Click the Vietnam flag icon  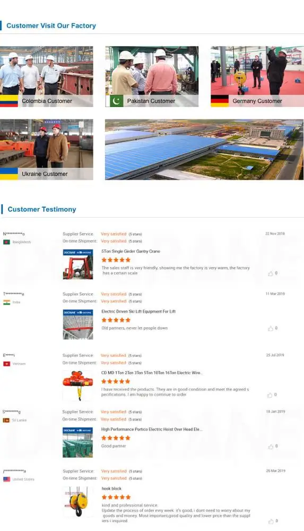coord(6,364)
